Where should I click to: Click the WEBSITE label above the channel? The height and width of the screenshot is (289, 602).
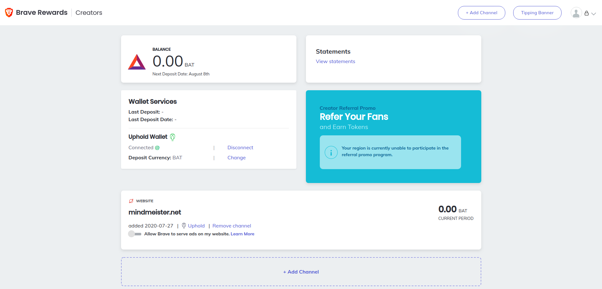point(144,201)
